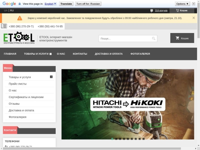Click the horizontal scrollbar thumb
200x150 pixels.
pyautogui.click(x=92, y=149)
